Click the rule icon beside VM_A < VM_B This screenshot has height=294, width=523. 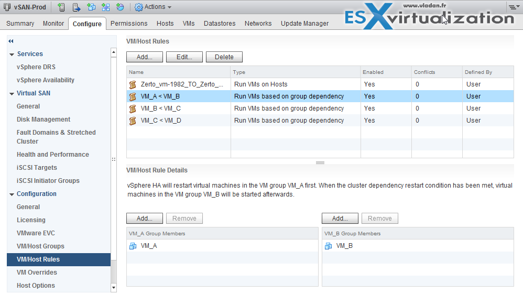(133, 96)
